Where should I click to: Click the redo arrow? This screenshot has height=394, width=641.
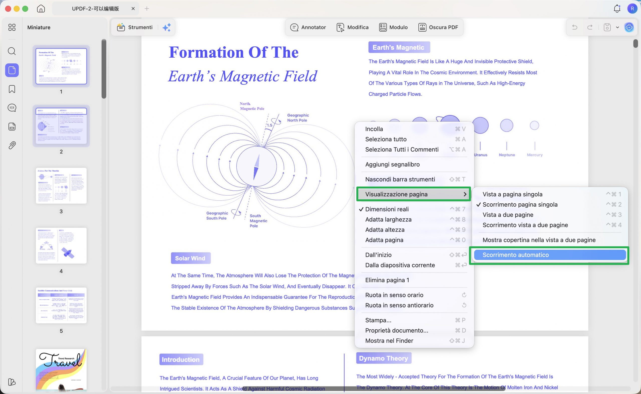click(x=590, y=27)
